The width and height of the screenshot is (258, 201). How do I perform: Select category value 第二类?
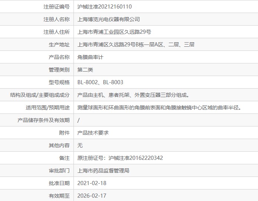pyautogui.click(x=85, y=70)
